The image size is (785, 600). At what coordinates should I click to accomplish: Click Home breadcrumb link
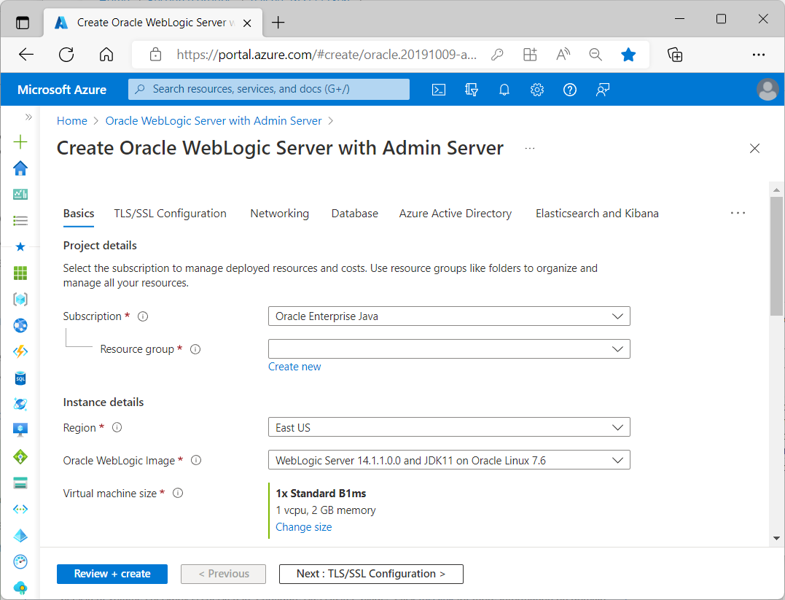71,121
